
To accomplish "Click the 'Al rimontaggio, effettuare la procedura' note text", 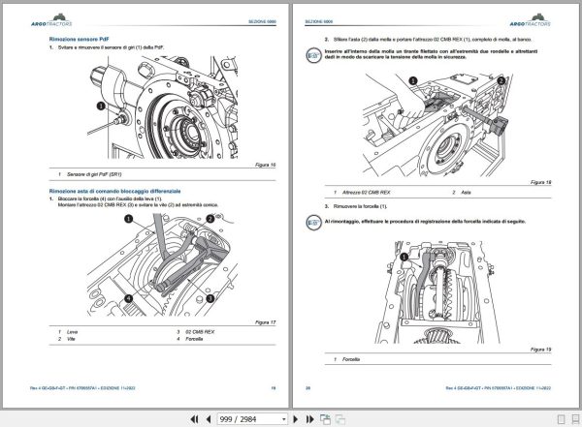I will (x=425, y=222).
